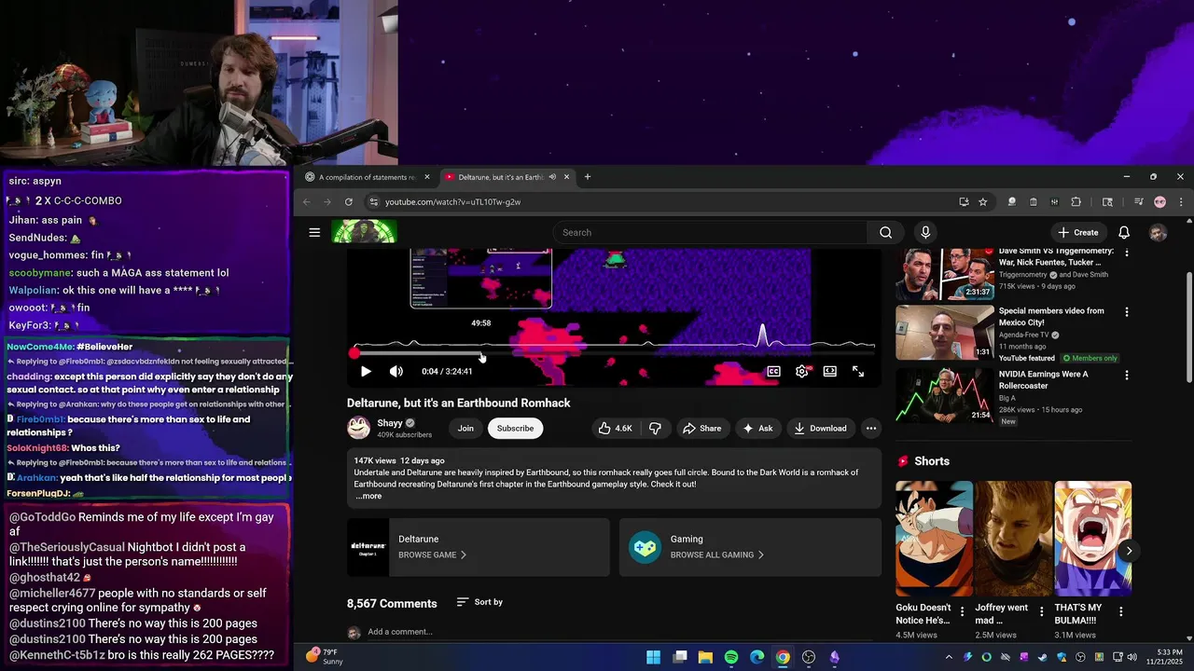Mute audio on the Deltarune tab
The width and height of the screenshot is (1194, 671).
click(x=552, y=177)
